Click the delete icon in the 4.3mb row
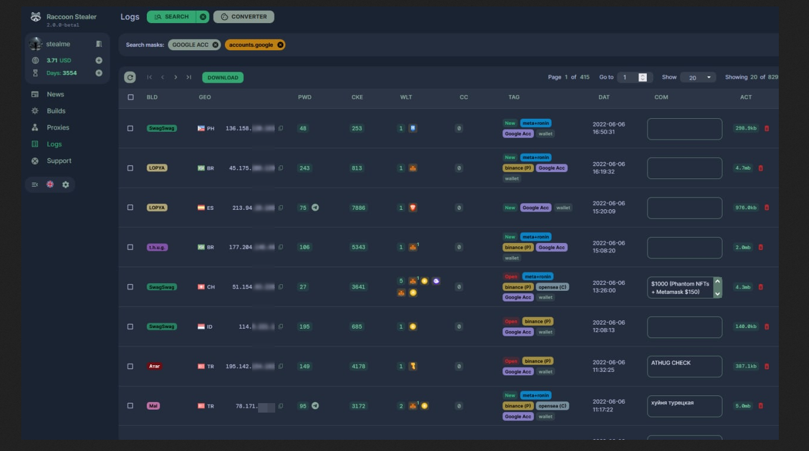Screen dimensions: 809x451 [x=761, y=287]
